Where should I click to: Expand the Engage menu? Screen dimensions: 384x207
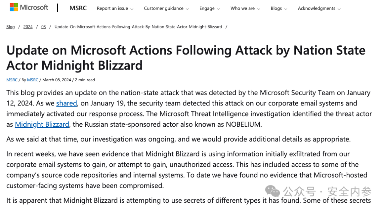click(x=207, y=9)
